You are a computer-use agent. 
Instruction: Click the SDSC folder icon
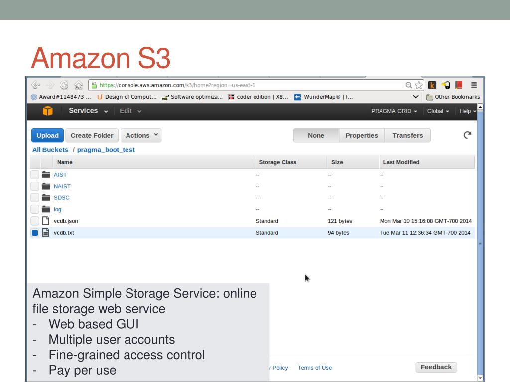[x=46, y=197]
